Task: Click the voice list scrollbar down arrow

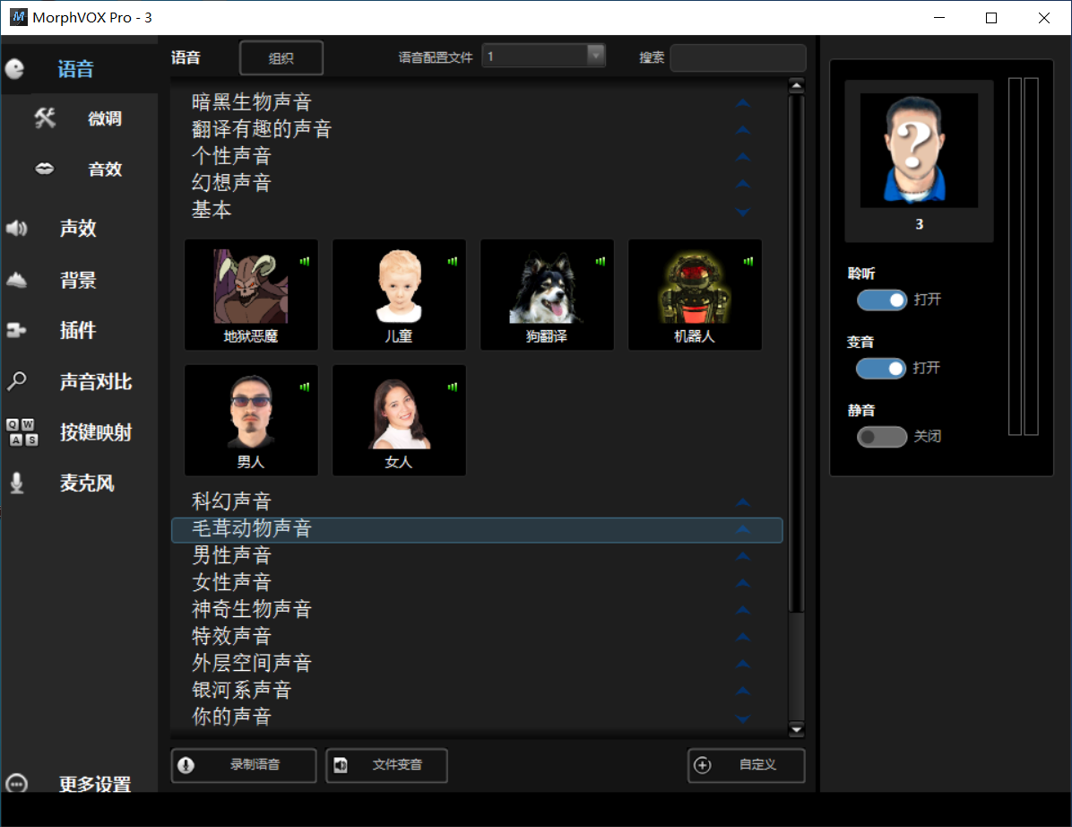Action: pos(796,730)
